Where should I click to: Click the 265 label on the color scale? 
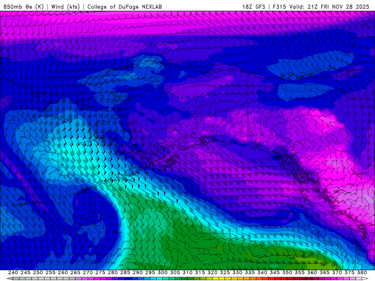(x=75, y=273)
